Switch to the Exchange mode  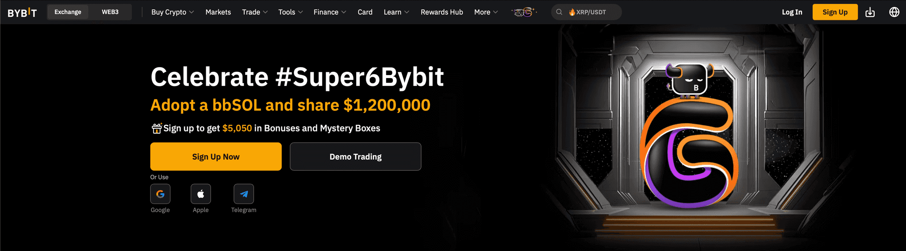pos(68,12)
